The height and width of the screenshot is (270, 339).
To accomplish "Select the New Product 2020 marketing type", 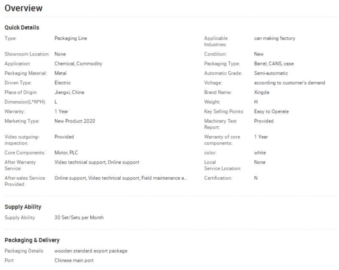I will [75, 121].
